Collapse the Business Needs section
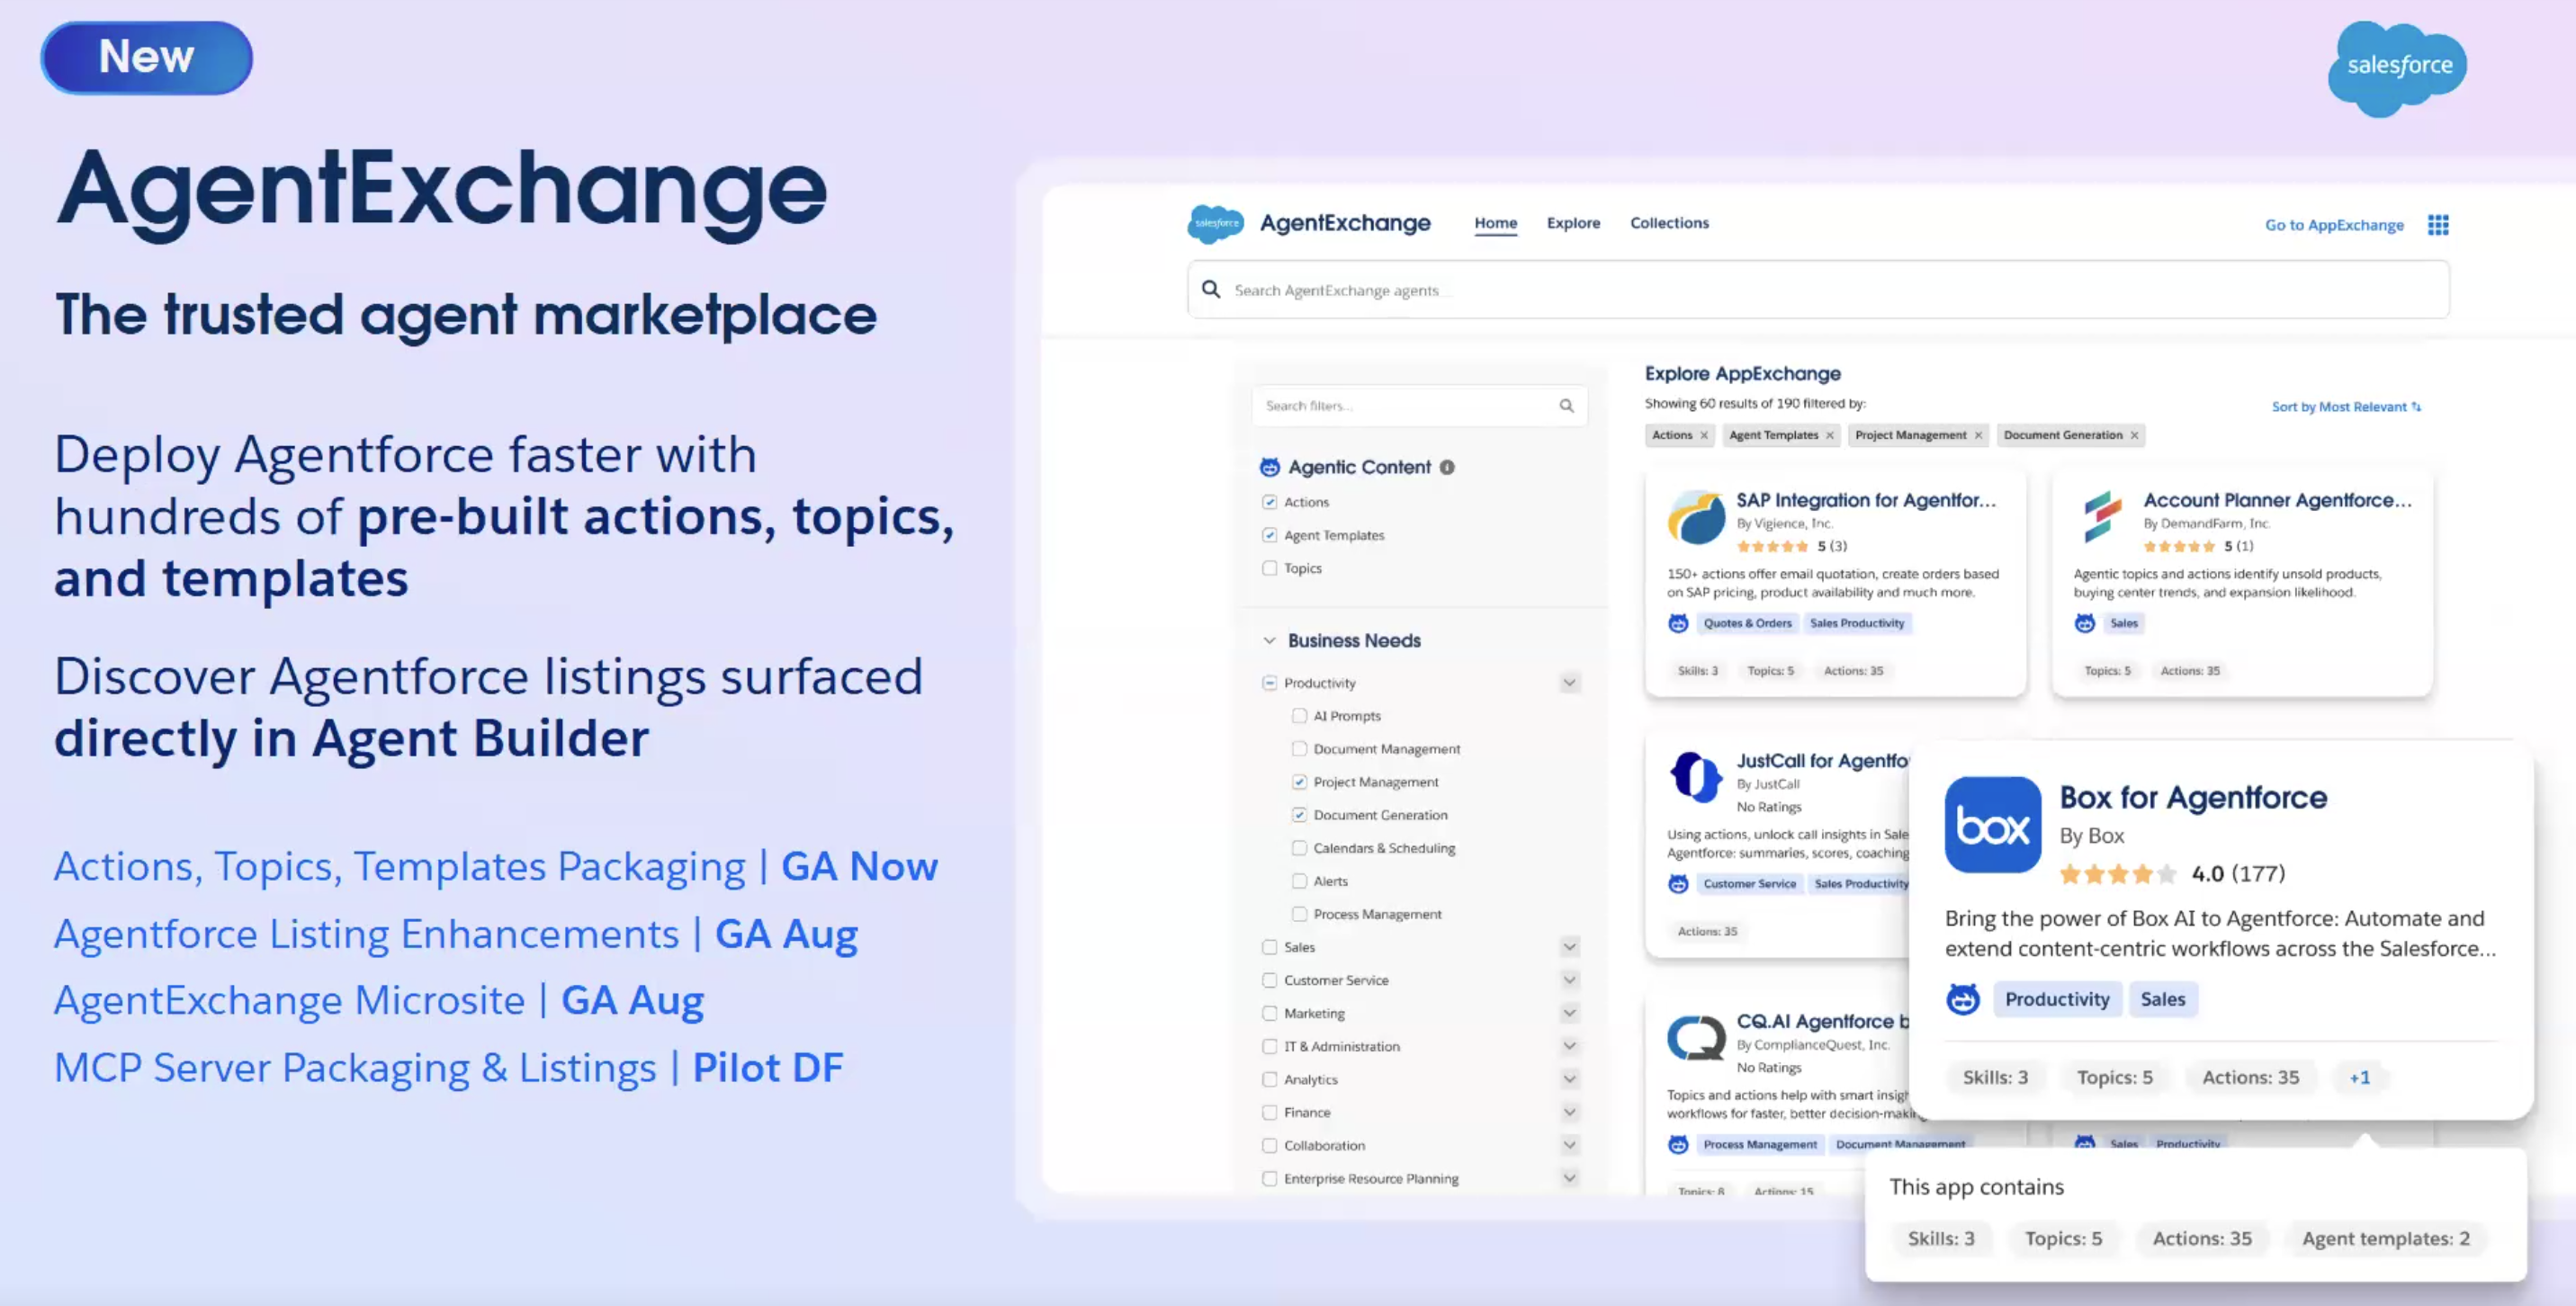The image size is (2576, 1306). click(1269, 640)
